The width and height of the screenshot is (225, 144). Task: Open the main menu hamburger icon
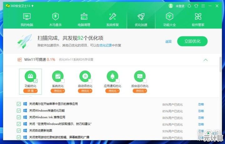click(203, 6)
